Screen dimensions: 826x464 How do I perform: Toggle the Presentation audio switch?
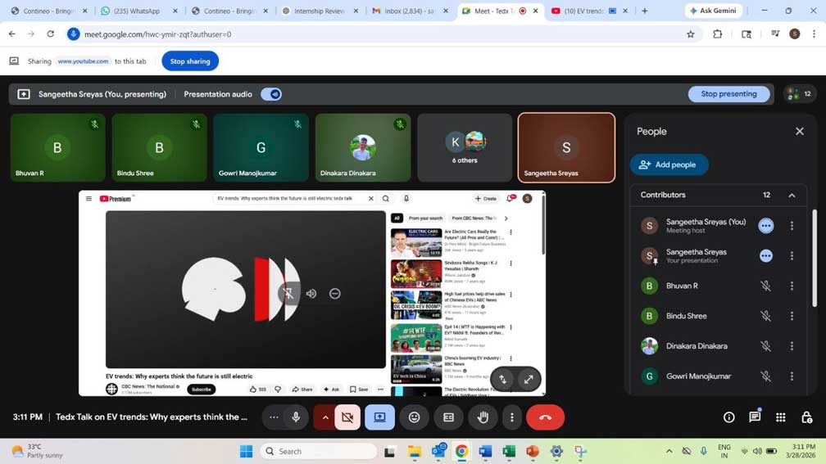pyautogui.click(x=271, y=94)
